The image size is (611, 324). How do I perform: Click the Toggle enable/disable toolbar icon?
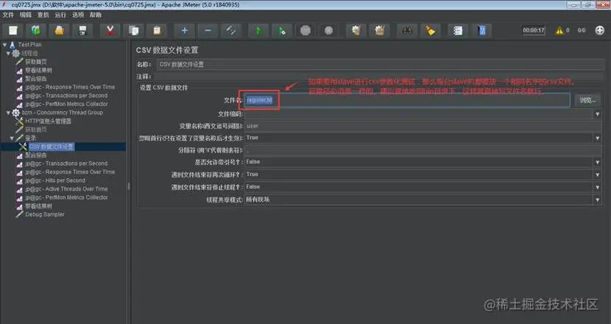[x=231, y=30]
